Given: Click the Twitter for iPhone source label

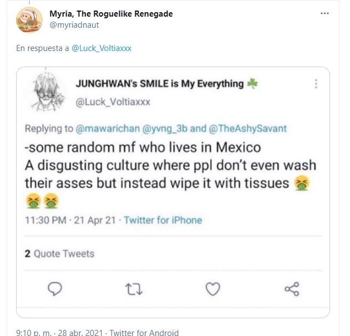Looking at the screenshot, I should (x=163, y=220).
